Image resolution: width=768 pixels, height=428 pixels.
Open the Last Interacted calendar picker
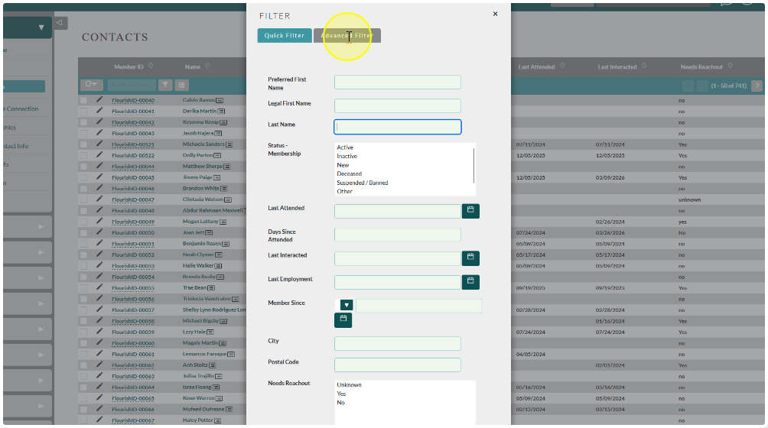tap(470, 258)
